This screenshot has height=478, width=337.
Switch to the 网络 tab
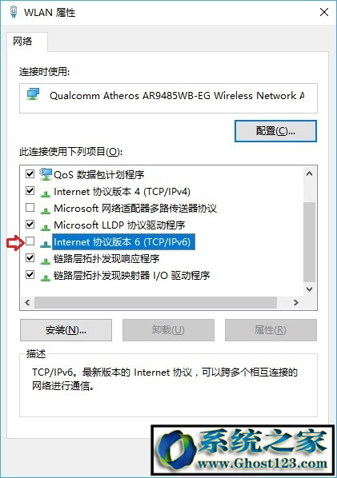(22, 41)
